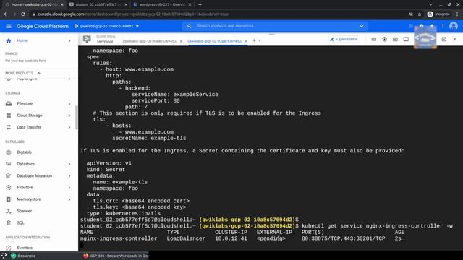Activate Cloud Shell icon in blue header
Screen dimensions: 463x260
[x=411, y=26]
